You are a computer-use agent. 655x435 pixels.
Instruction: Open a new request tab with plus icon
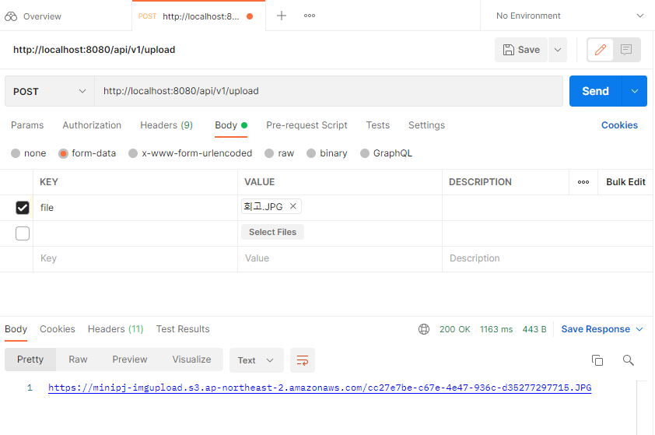coord(282,16)
